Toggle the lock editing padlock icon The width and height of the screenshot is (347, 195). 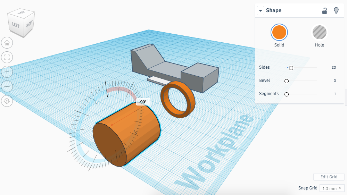click(x=324, y=11)
